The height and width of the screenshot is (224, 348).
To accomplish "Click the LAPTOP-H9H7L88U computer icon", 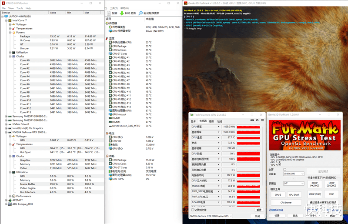I will [x=6, y=17].
